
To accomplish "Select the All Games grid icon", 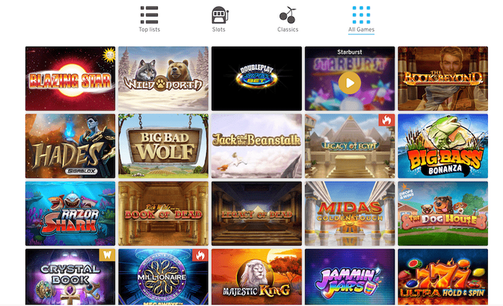I will click(361, 15).
